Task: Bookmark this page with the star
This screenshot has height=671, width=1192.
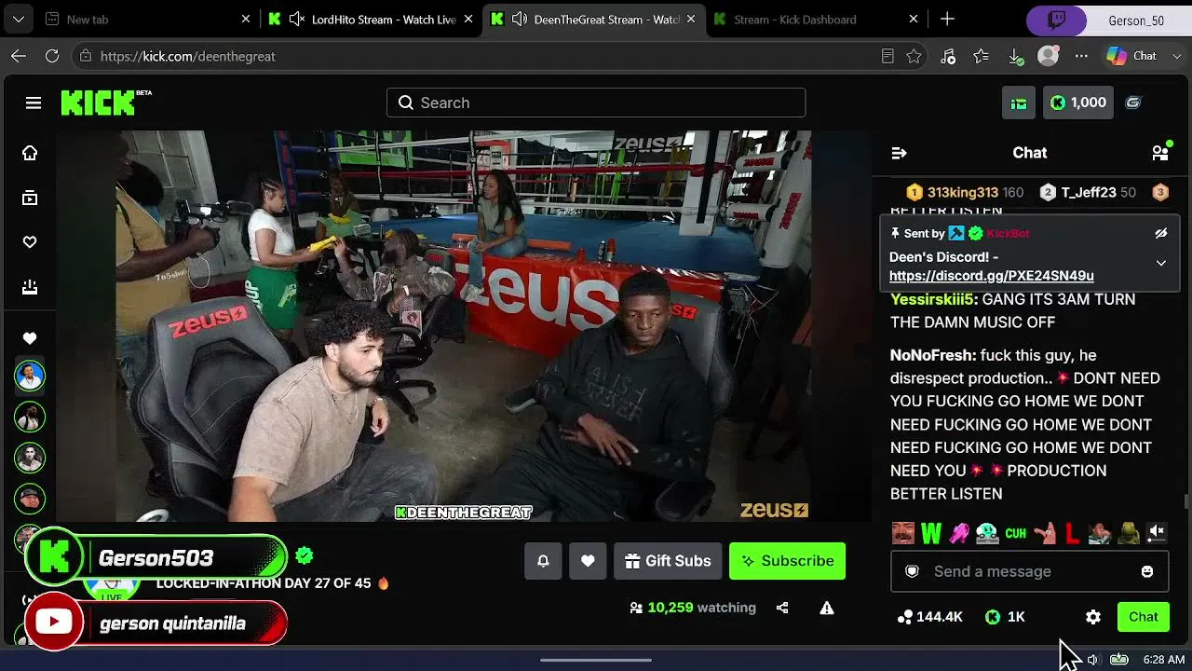Action: [914, 56]
